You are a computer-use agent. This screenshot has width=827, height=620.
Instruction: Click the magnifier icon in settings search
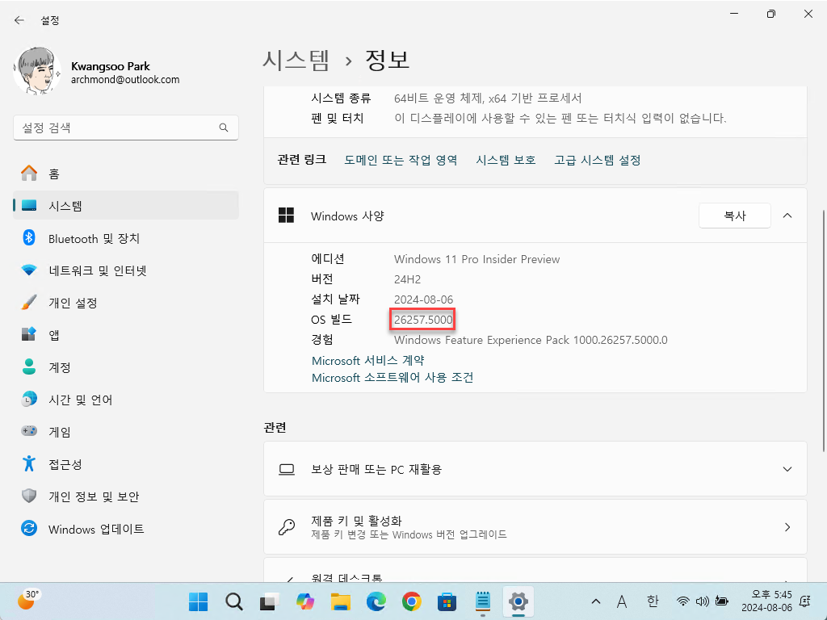[224, 128]
